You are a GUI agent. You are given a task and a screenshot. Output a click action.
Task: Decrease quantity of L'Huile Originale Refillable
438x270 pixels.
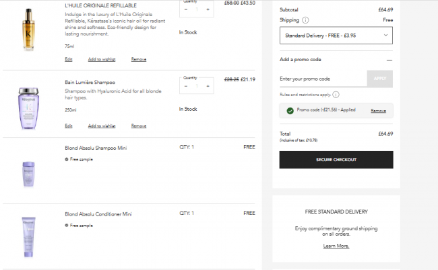(x=186, y=9)
